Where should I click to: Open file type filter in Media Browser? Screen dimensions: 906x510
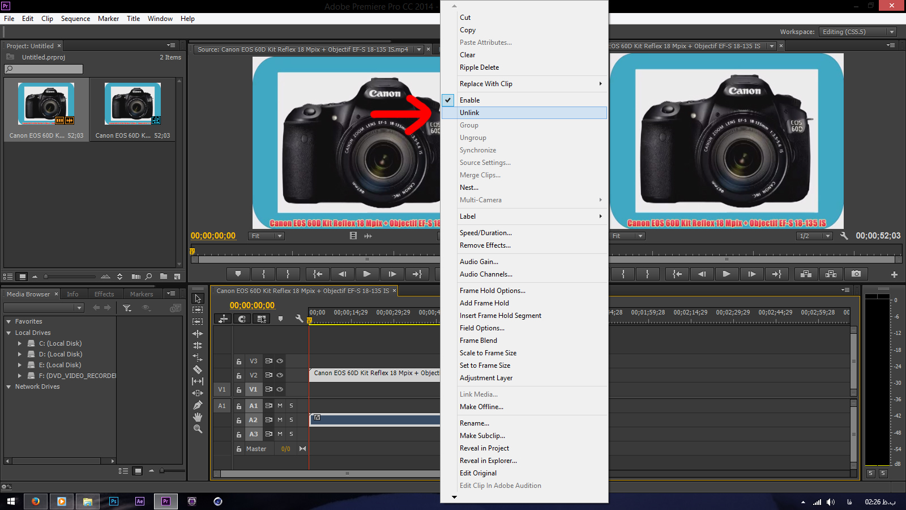[127, 308]
